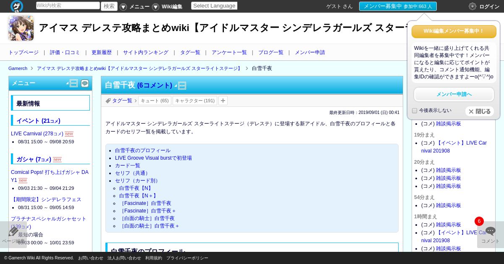Click お問い合わせ footer link
Viewport: 504px width, 264px height.
point(90,258)
